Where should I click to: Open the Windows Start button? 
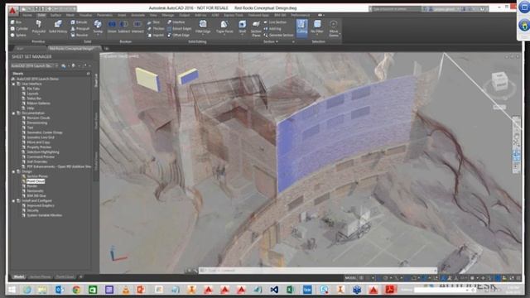pos(12,290)
